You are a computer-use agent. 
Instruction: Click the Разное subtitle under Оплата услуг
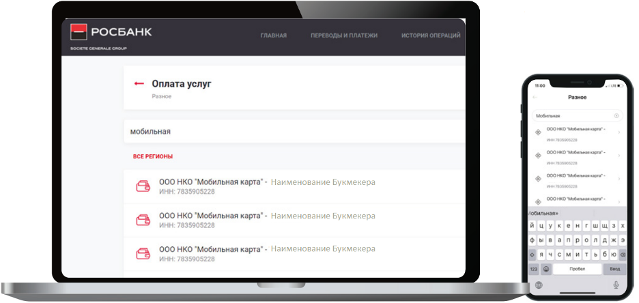[162, 96]
